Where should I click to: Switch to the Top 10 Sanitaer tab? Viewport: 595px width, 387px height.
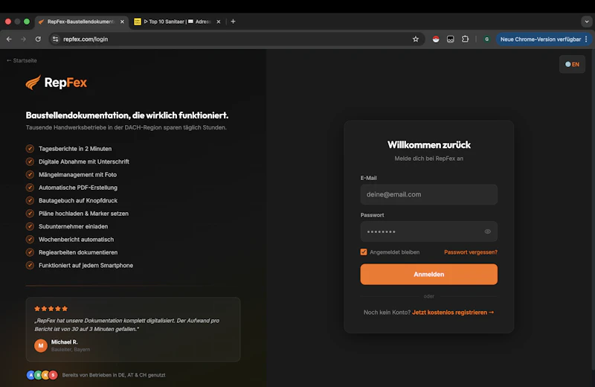tap(178, 22)
